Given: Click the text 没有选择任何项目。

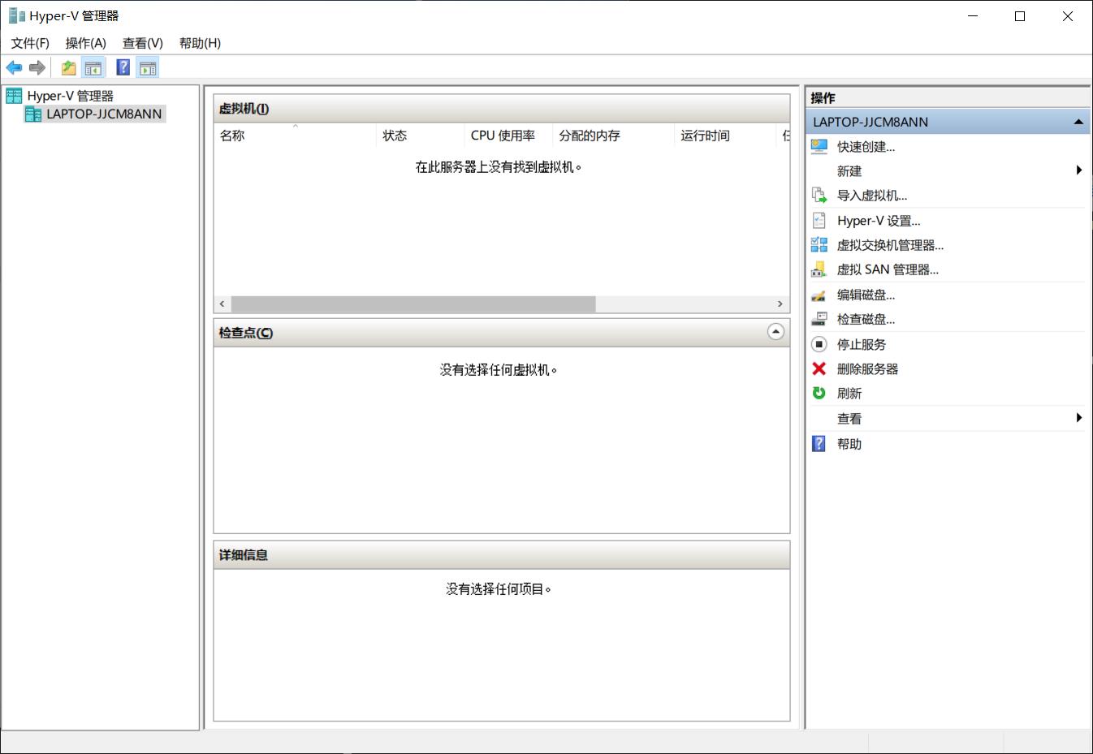Looking at the screenshot, I should (x=499, y=589).
